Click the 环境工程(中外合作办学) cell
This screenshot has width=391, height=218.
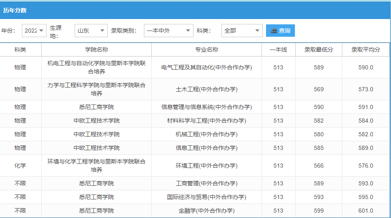(207, 166)
